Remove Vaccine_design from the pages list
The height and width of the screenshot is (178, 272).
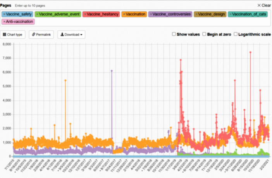click(x=196, y=14)
